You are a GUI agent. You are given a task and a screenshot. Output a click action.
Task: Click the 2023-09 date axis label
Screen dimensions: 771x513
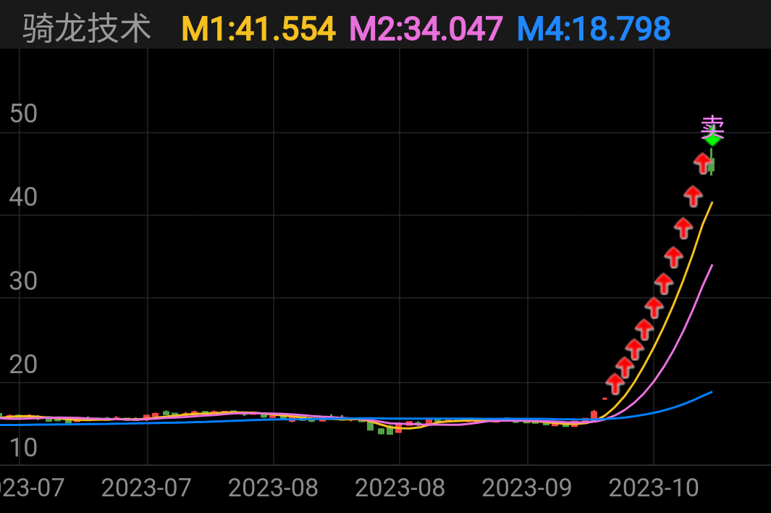[527, 488]
